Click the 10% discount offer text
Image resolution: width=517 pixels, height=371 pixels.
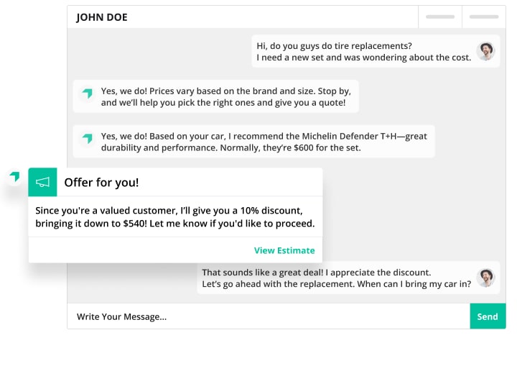click(x=175, y=216)
